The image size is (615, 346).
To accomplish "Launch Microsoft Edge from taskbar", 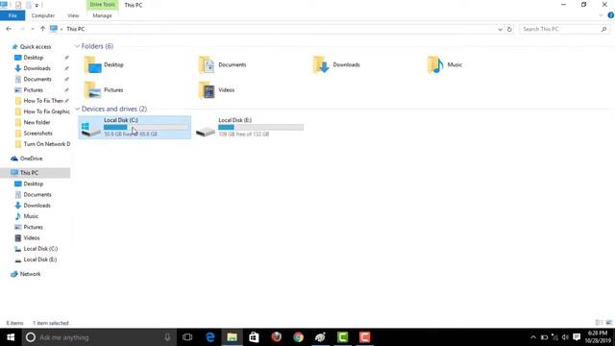I will coord(210,337).
